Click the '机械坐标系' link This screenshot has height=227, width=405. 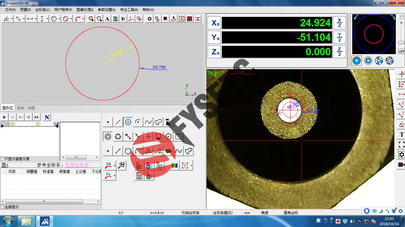click(77, 165)
